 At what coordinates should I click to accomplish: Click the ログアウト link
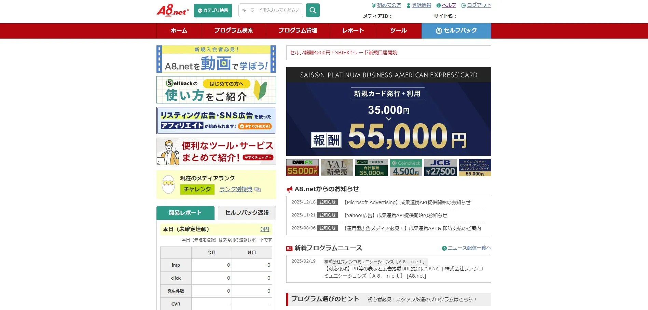pyautogui.click(x=479, y=5)
